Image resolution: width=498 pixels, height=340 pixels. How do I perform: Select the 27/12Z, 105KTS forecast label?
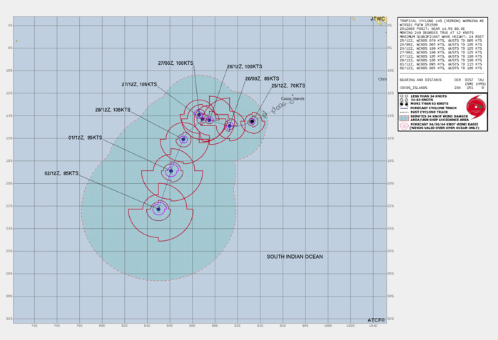139,84
